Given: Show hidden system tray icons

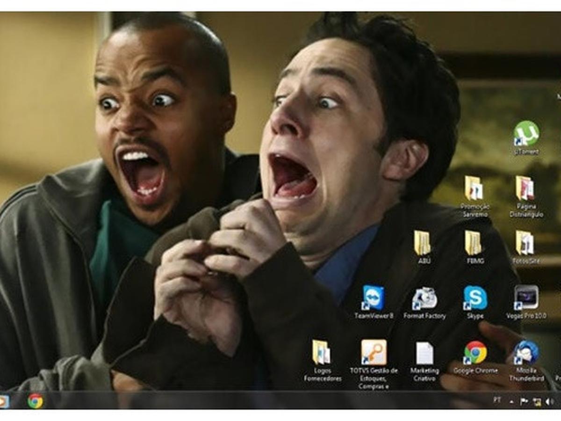Looking at the screenshot, I should tap(511, 402).
